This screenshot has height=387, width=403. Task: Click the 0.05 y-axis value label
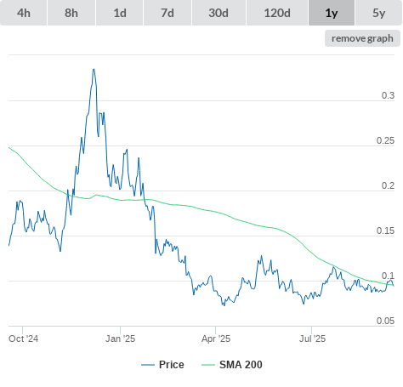pyautogui.click(x=385, y=321)
